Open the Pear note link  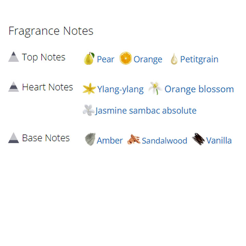coord(106,59)
